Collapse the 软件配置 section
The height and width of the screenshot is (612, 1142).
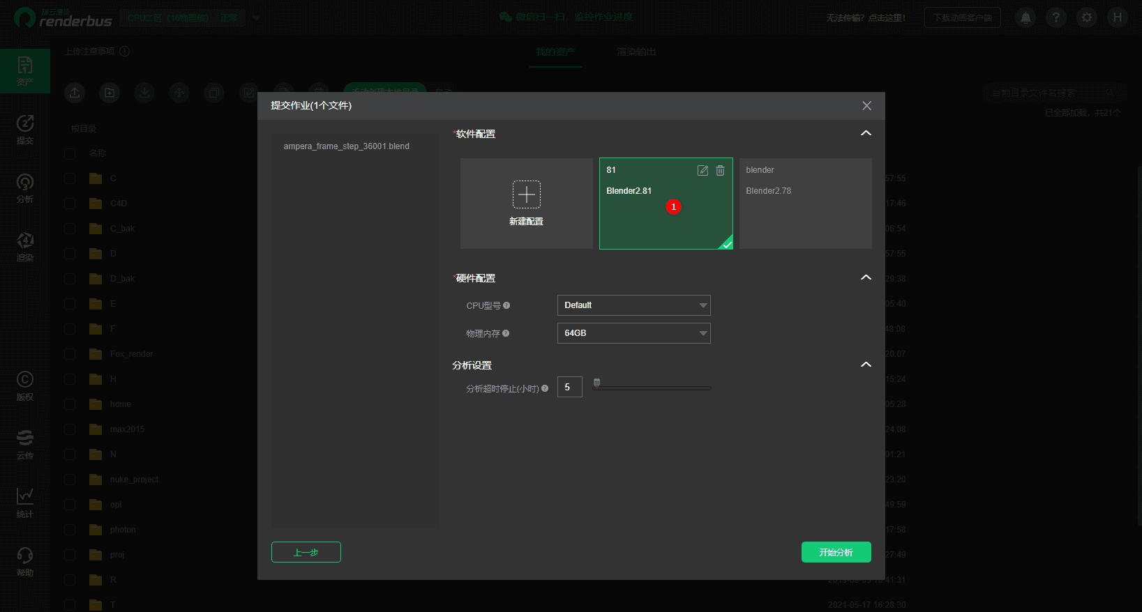pyautogui.click(x=866, y=133)
